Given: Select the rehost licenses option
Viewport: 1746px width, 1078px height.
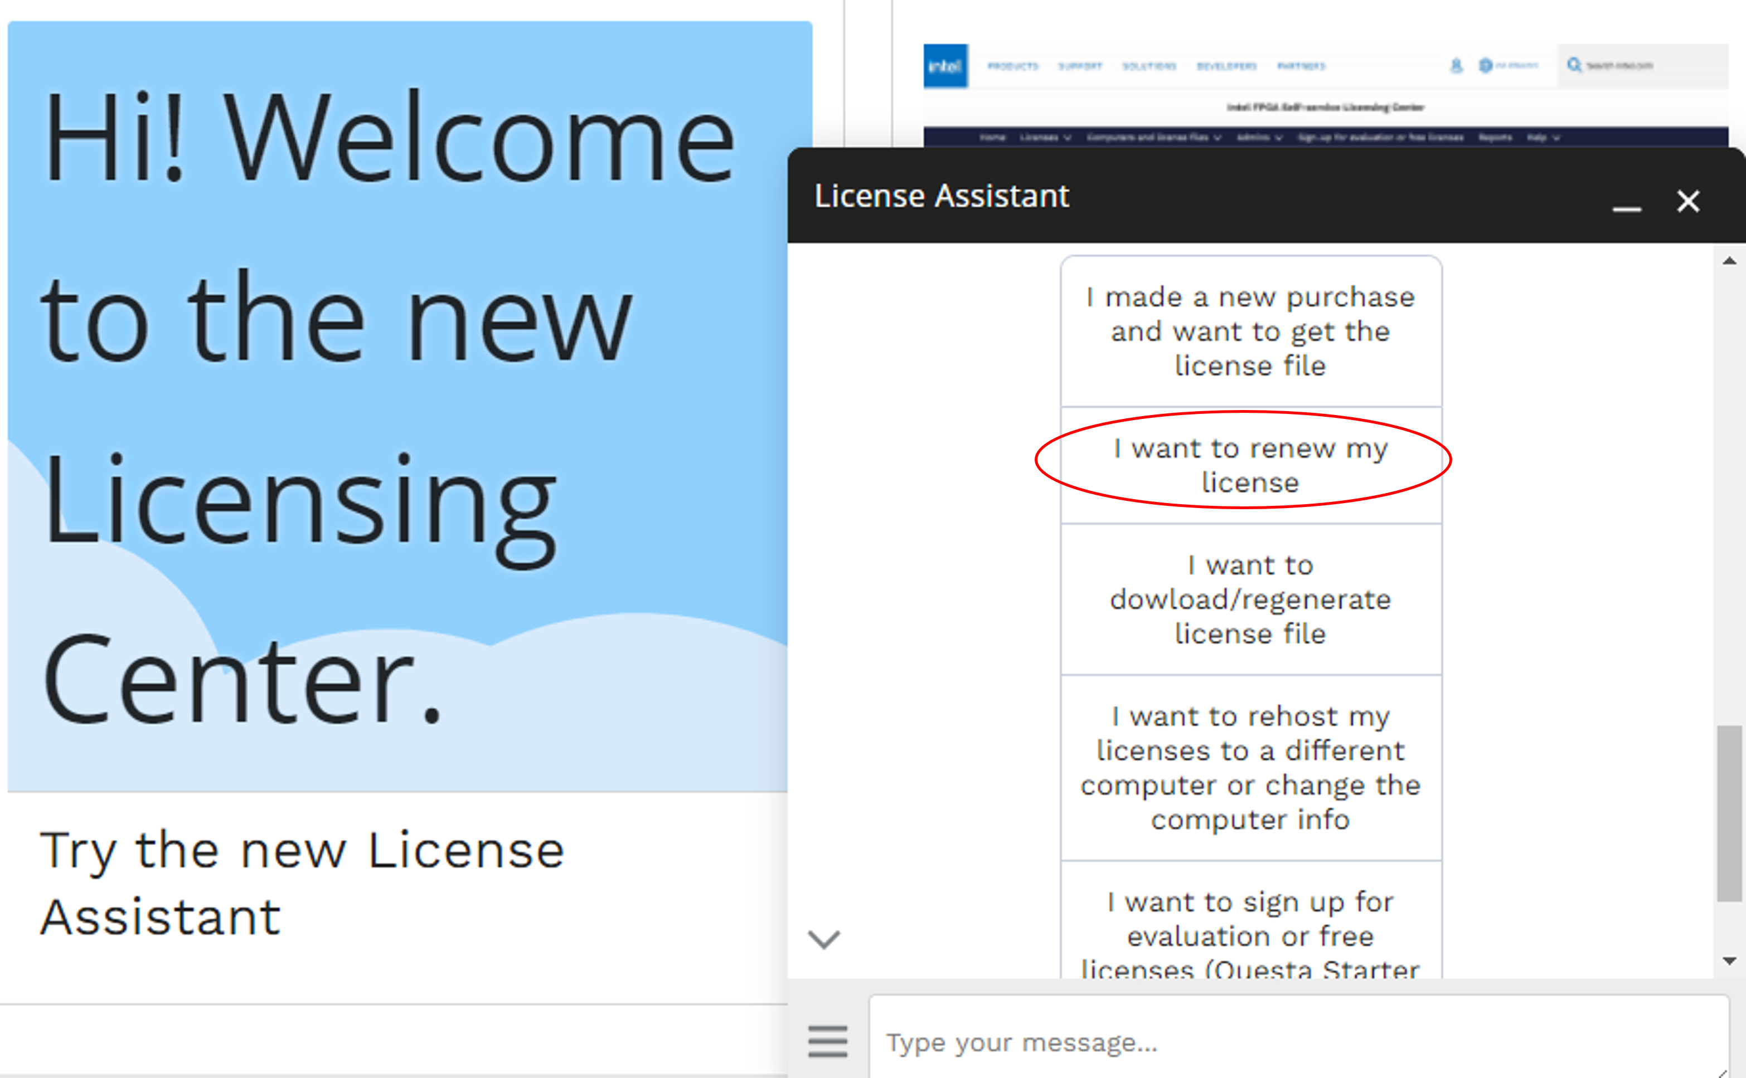Looking at the screenshot, I should (x=1250, y=767).
